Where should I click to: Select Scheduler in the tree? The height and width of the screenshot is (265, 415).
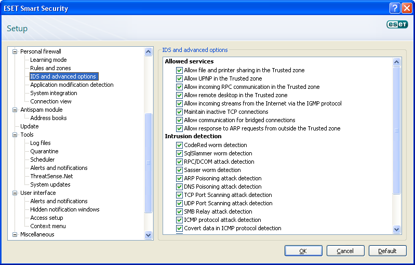(43, 160)
